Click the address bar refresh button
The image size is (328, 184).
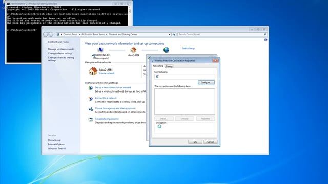(174, 34)
